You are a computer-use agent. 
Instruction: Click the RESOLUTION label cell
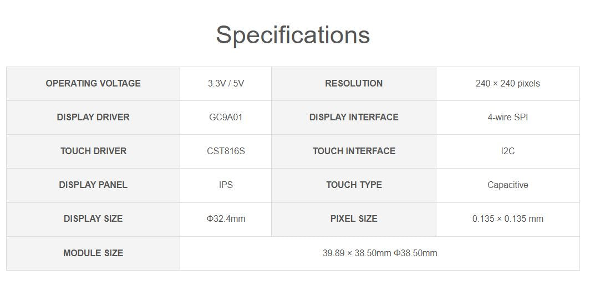[x=354, y=83]
